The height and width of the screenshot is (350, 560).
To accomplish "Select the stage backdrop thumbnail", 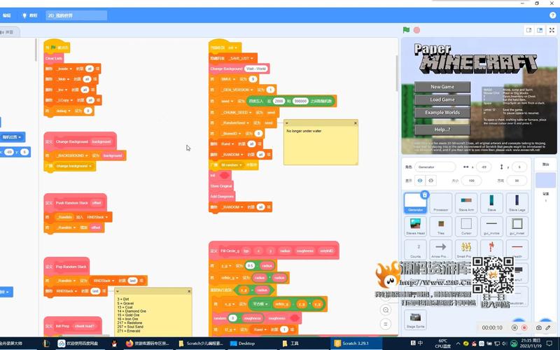I will coord(545,181).
